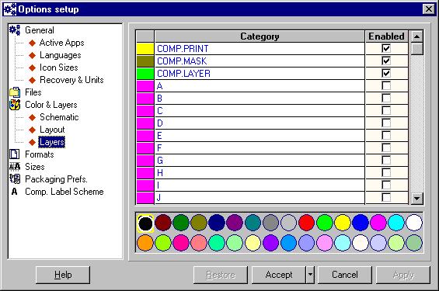
Task: Enable the checkbox for category A
Action: (386, 85)
